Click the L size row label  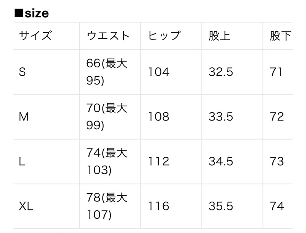coord(22,161)
